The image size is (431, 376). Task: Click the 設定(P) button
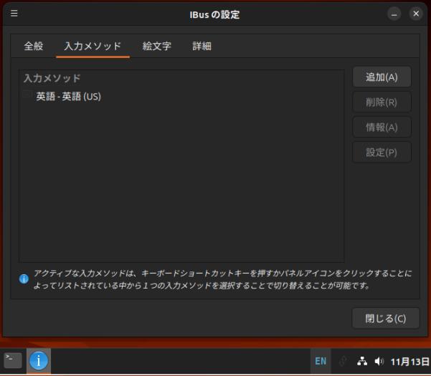[x=382, y=153]
